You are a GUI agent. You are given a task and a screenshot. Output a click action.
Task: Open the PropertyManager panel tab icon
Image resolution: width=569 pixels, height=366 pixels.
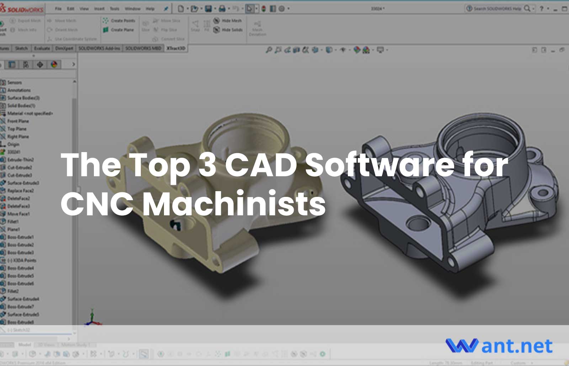click(12, 65)
